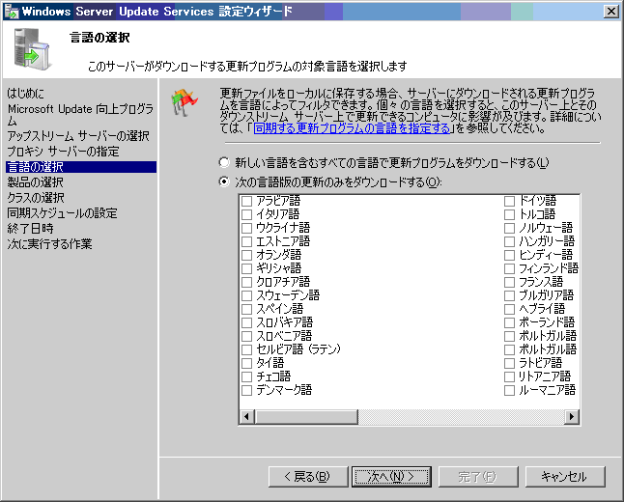The width and height of the screenshot is (624, 502).
Task: Click the wizard title bar icon
Action: click(12, 12)
